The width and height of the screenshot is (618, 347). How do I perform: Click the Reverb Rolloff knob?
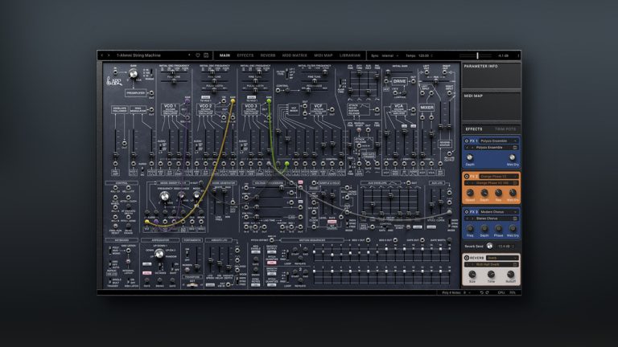510,274
